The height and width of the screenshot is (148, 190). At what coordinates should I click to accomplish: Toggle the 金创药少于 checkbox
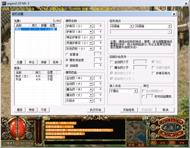point(112,62)
